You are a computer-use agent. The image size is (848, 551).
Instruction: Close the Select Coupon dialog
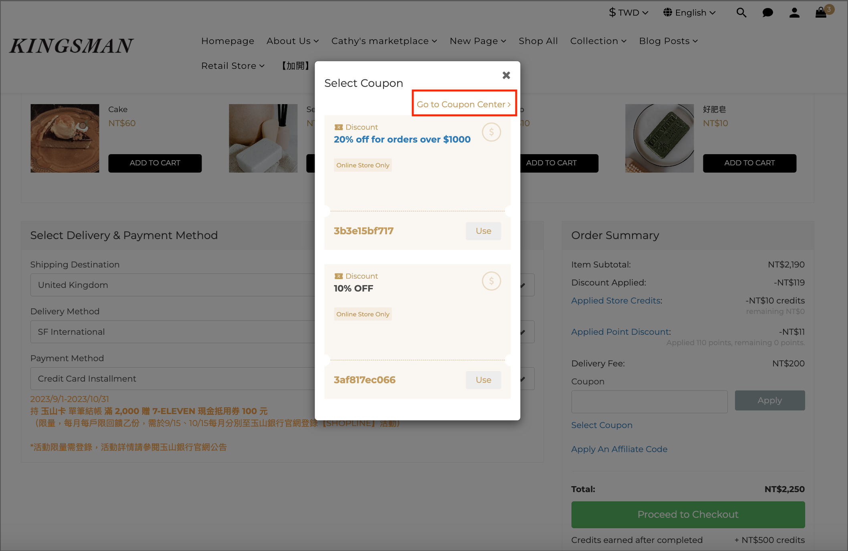pos(506,75)
